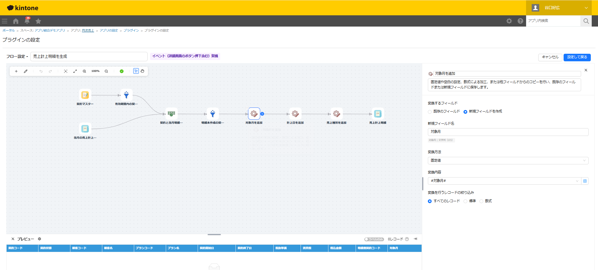Select the 標準 record filter radio
Viewport: 598px width, 270px height.
465,201
